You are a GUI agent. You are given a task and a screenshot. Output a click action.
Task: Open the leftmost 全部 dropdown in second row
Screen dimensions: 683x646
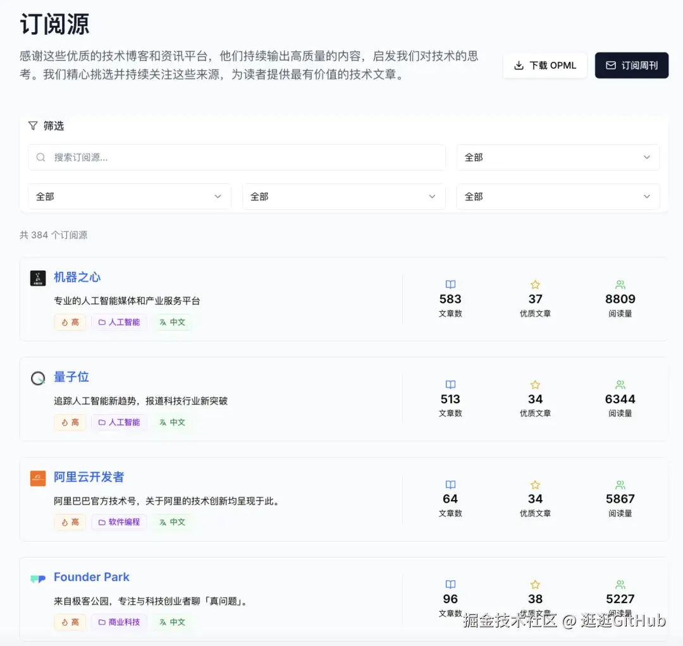point(130,197)
